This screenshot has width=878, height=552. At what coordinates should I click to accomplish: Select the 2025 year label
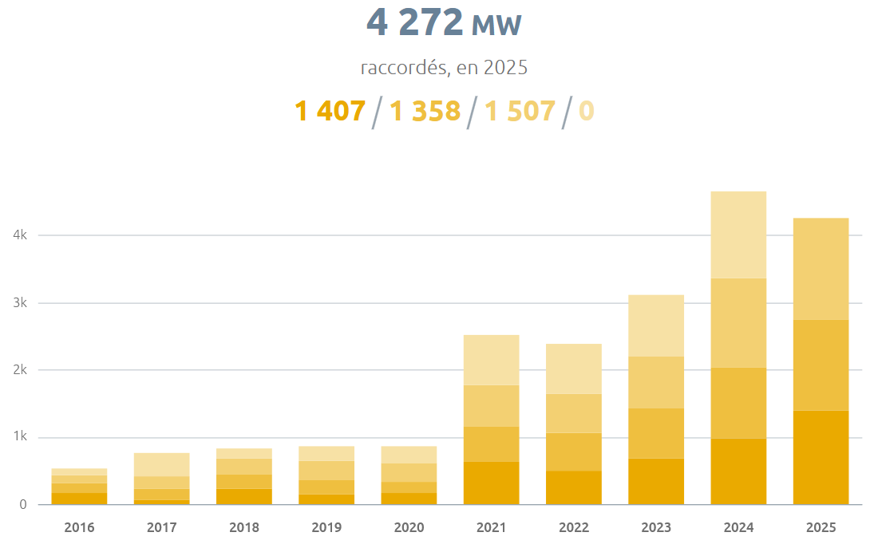821,527
